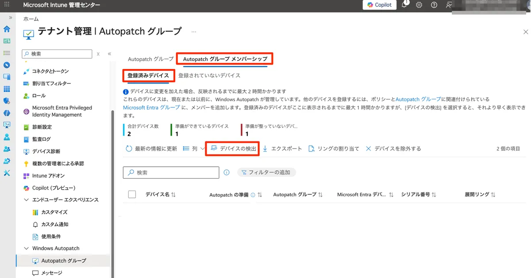
Task: Click the Export download icon
Action: pos(265,149)
